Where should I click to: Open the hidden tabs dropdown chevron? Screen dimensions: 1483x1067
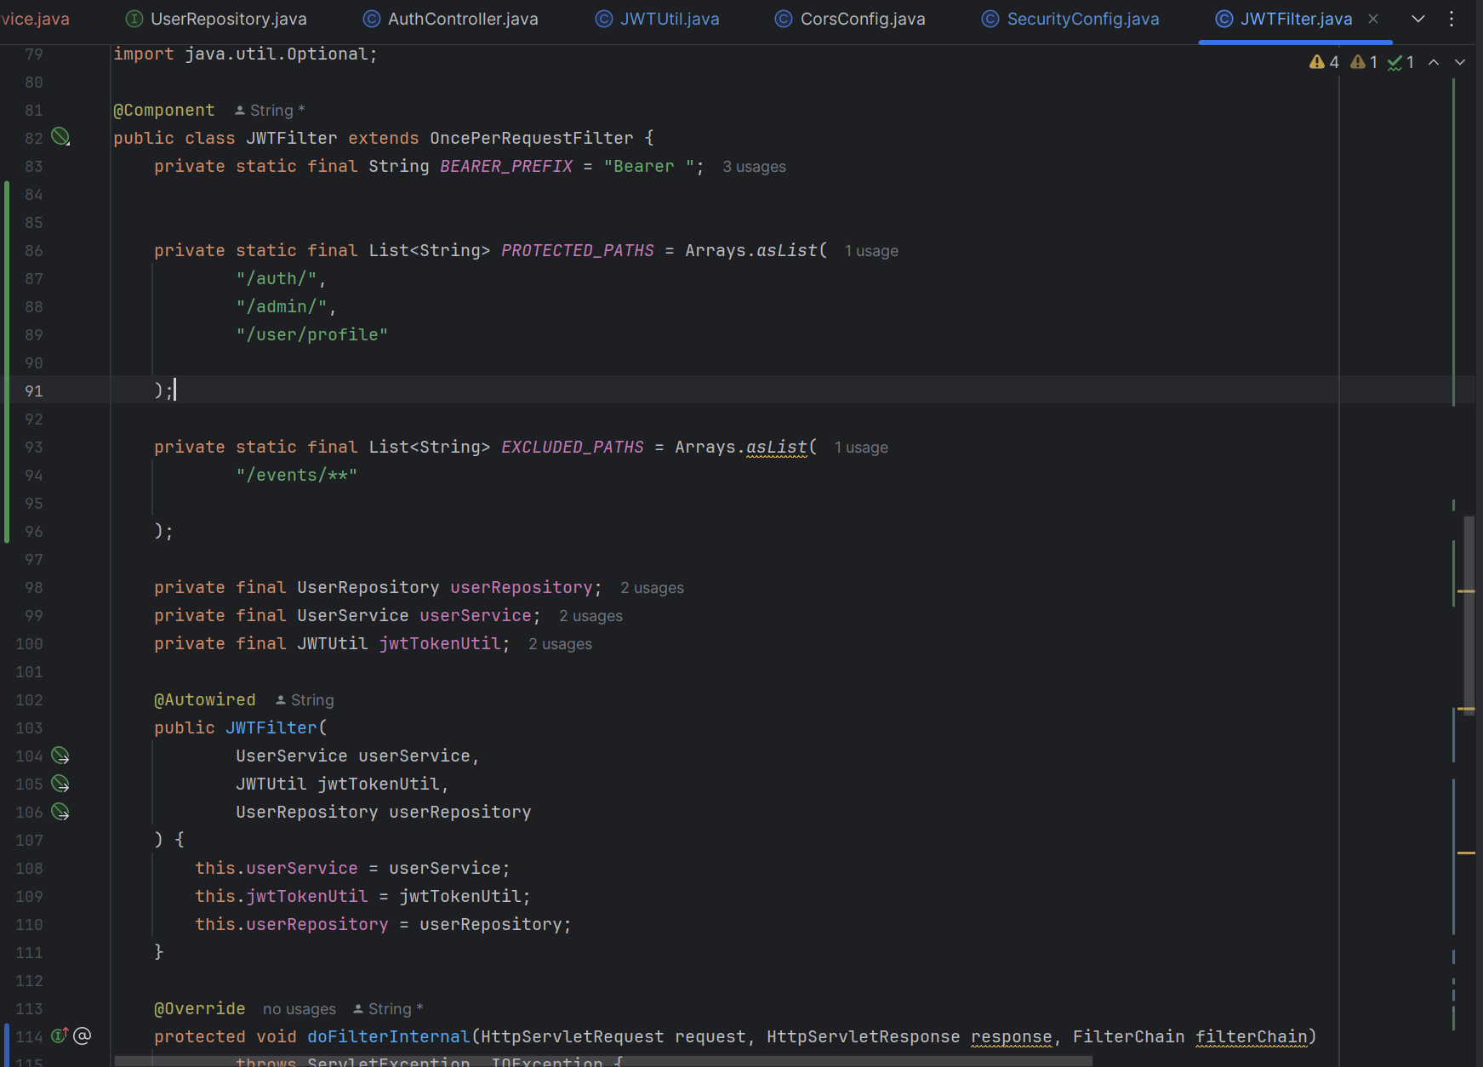[x=1418, y=19]
